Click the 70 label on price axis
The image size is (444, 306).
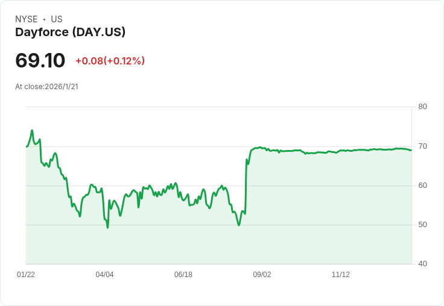pos(423,146)
